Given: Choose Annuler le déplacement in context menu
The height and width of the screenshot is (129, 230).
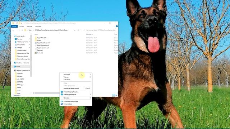Looking at the screenshot, I should coord(76,89).
